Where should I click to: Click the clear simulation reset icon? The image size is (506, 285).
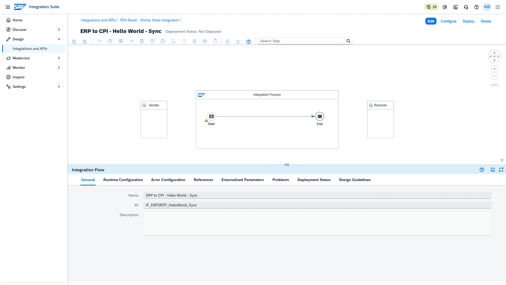238,41
